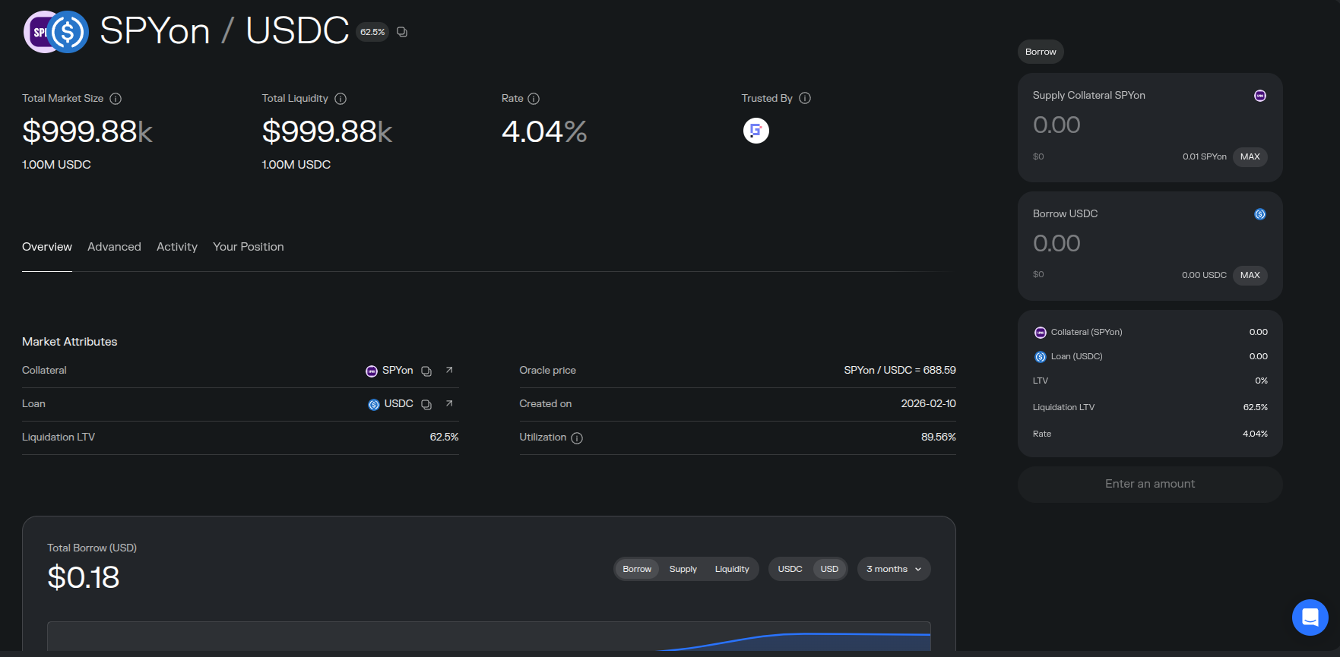Screen dimensions: 1340x657
Task: Expand the 3 months timeframe dropdown
Action: (x=893, y=569)
